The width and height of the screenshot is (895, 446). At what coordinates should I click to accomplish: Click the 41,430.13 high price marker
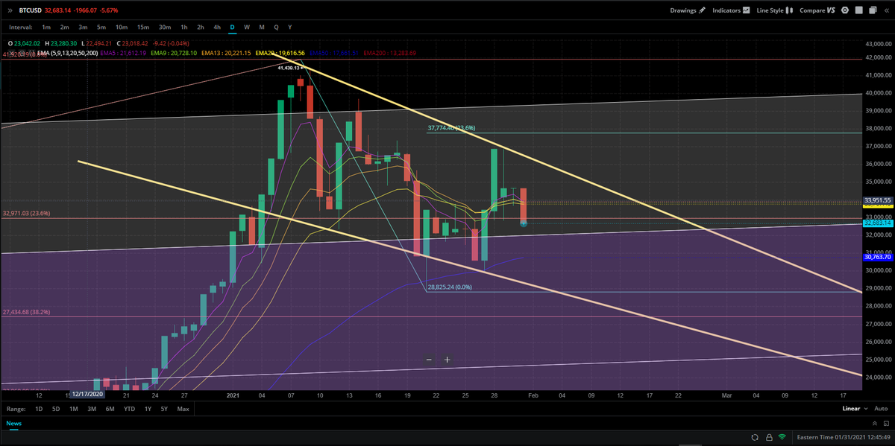click(x=291, y=68)
